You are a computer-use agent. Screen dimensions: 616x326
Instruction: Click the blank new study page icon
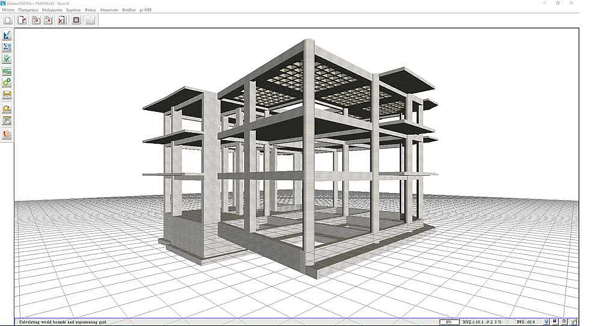[x=8, y=20]
